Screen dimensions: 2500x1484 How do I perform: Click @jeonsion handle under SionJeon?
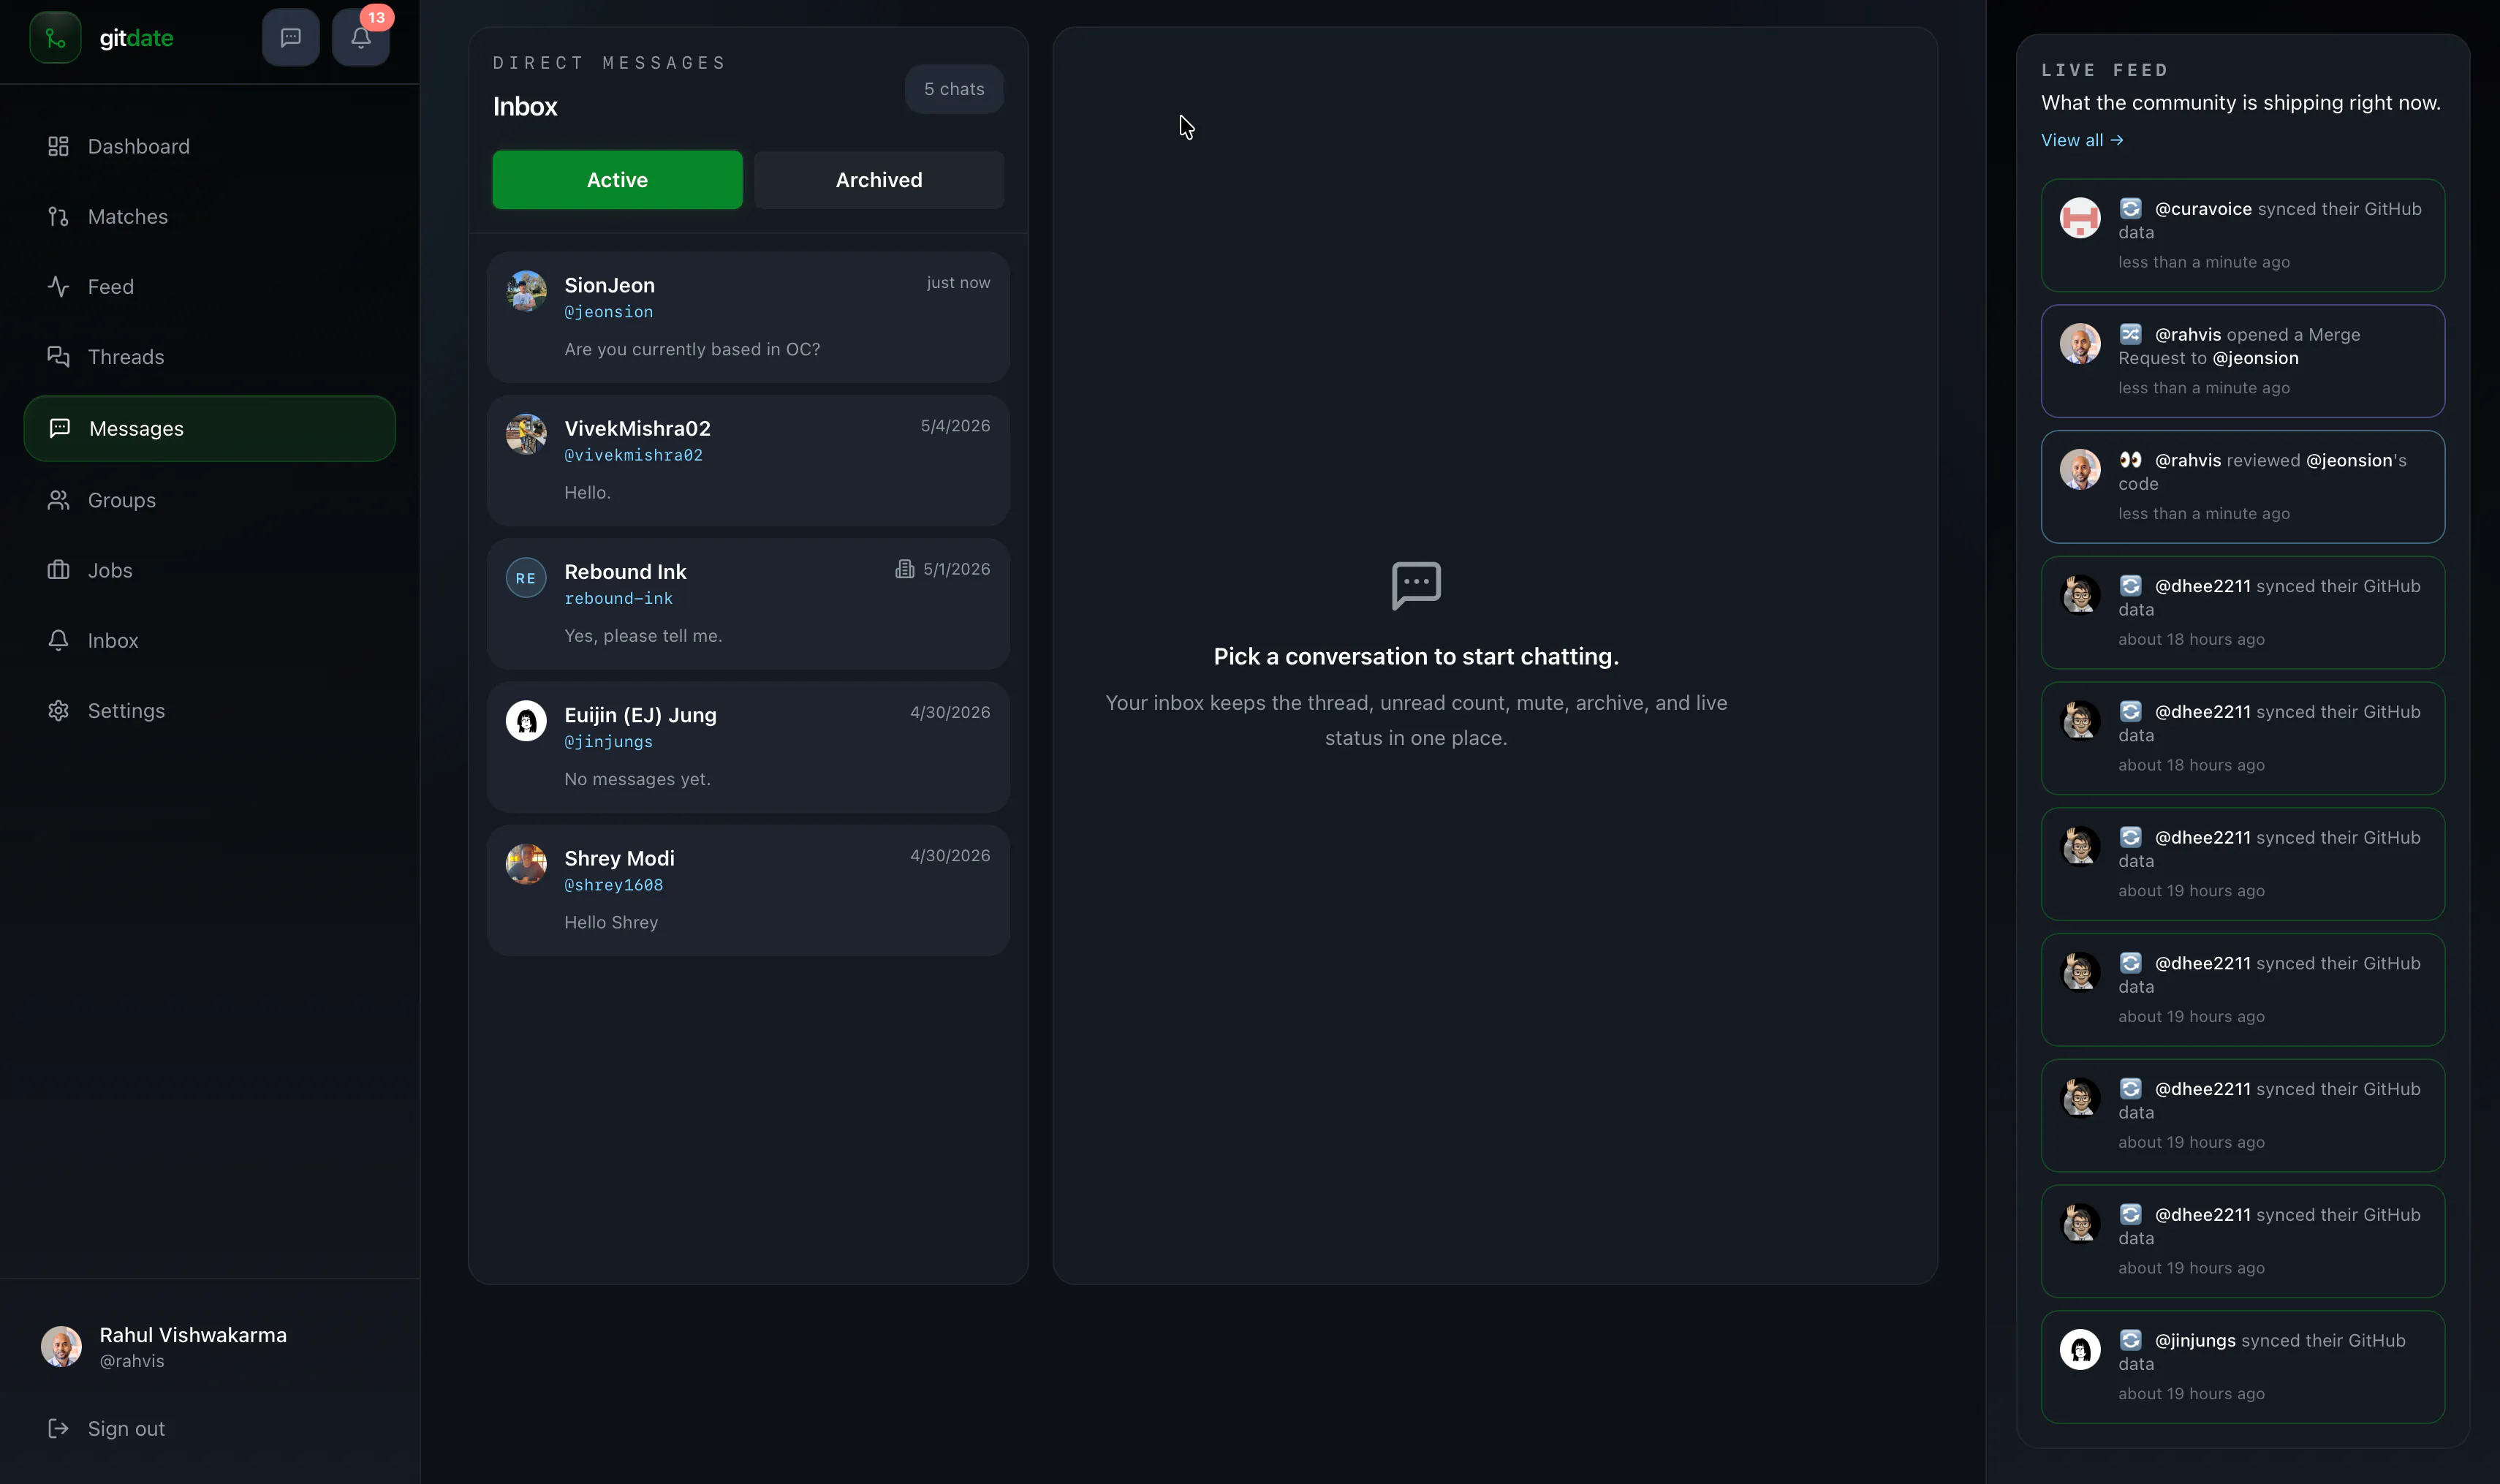tap(608, 312)
